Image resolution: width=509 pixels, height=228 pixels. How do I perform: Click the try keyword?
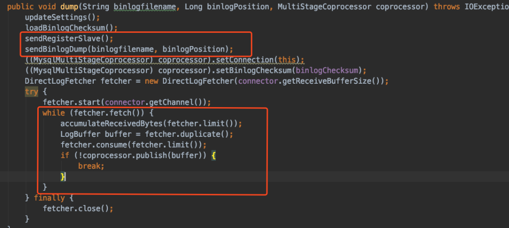(32, 92)
